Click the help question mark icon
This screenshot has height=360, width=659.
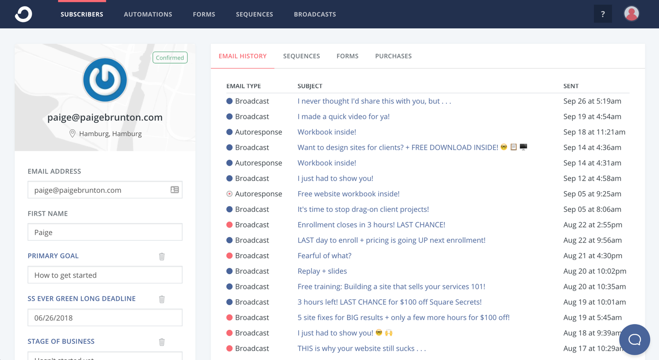602,14
